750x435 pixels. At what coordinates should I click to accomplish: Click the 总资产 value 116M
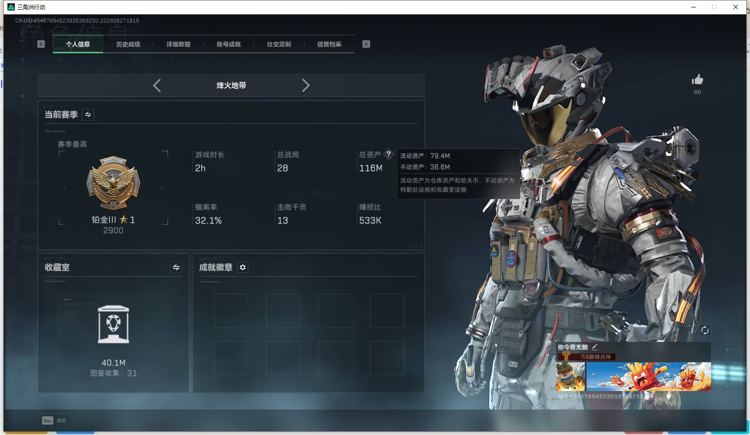tap(371, 168)
